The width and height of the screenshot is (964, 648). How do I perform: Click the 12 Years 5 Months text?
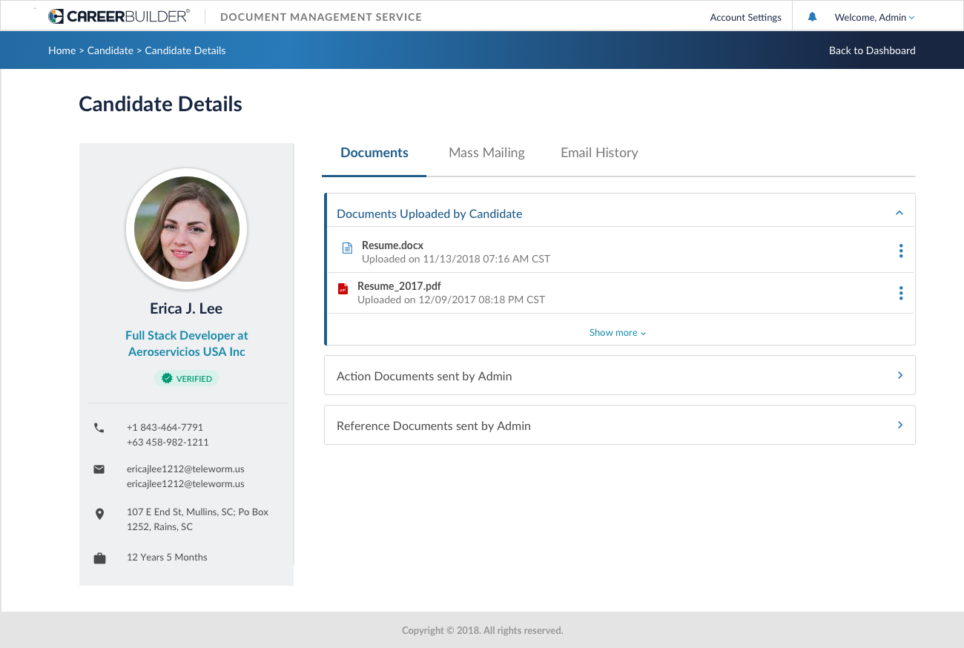tap(167, 557)
